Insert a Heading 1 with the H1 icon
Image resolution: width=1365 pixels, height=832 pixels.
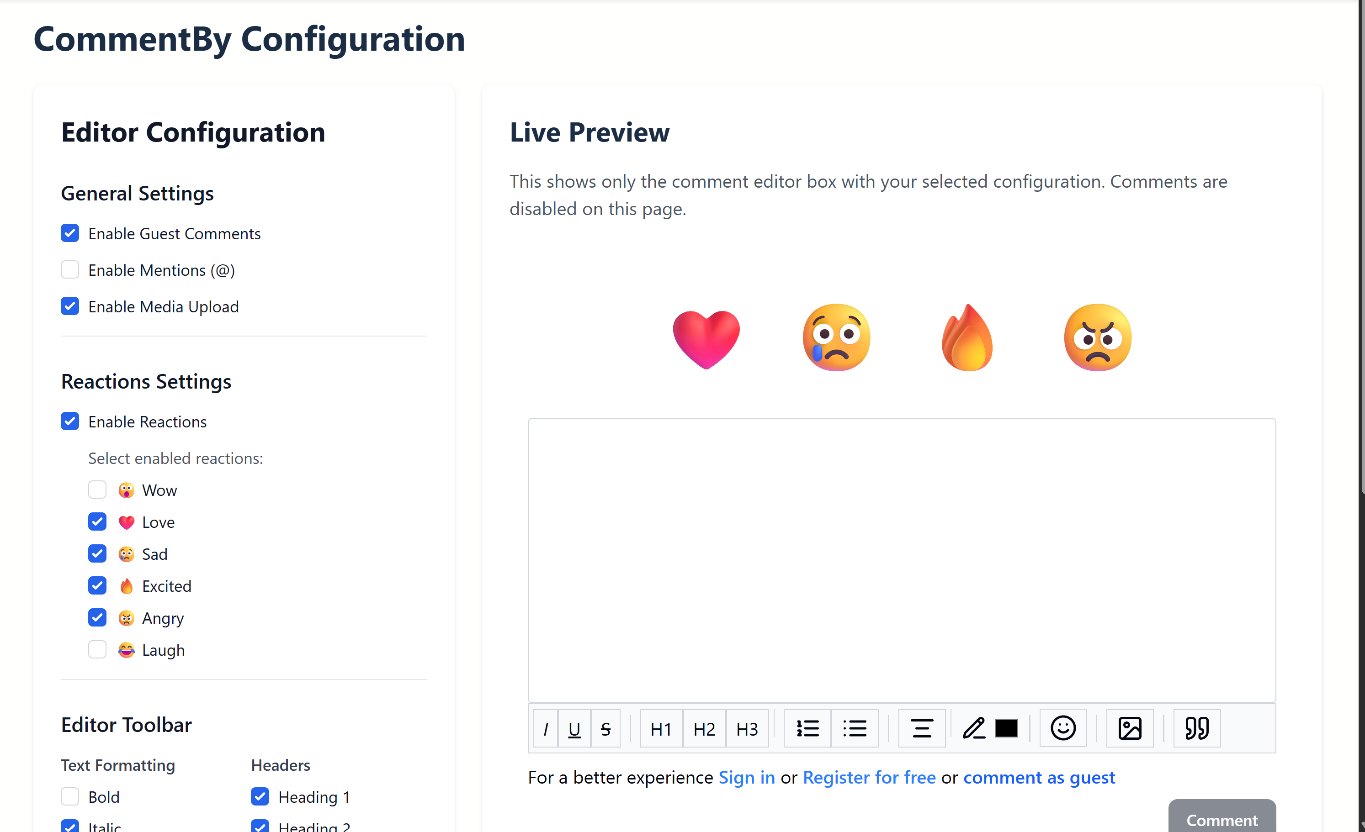point(660,728)
